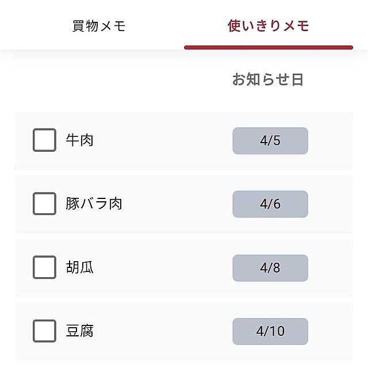This screenshot has width=368, height=368.
Task: Click the red active-tab underline indicator
Action: 269,47
